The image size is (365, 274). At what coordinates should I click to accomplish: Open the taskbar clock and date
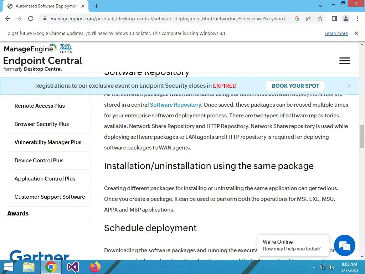coord(349,267)
